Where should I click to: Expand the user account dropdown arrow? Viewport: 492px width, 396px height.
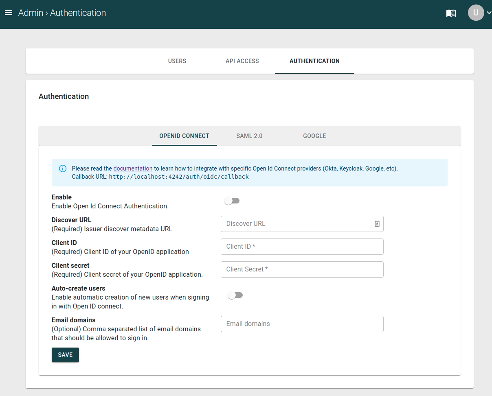[x=489, y=13]
